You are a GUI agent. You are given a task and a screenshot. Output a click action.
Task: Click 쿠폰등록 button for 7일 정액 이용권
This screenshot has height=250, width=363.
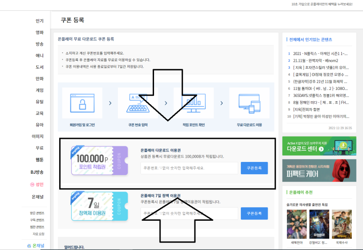[254, 213]
